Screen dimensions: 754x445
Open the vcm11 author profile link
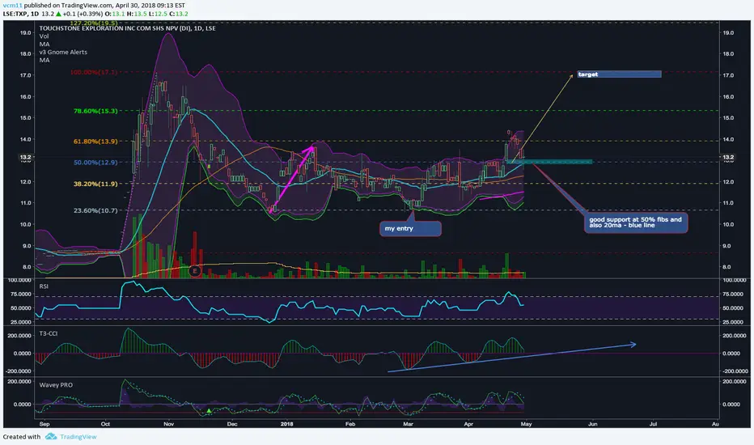12,6
